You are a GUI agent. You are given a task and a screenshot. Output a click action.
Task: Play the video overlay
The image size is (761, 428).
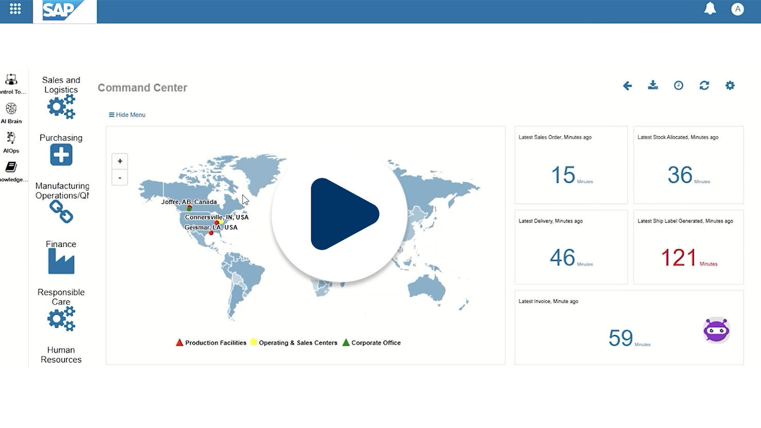coord(339,214)
